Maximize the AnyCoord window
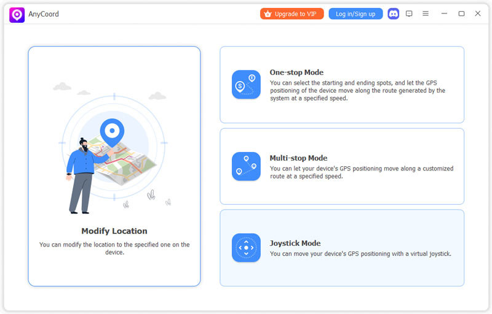Image resolution: width=492 pixels, height=314 pixels. click(461, 13)
